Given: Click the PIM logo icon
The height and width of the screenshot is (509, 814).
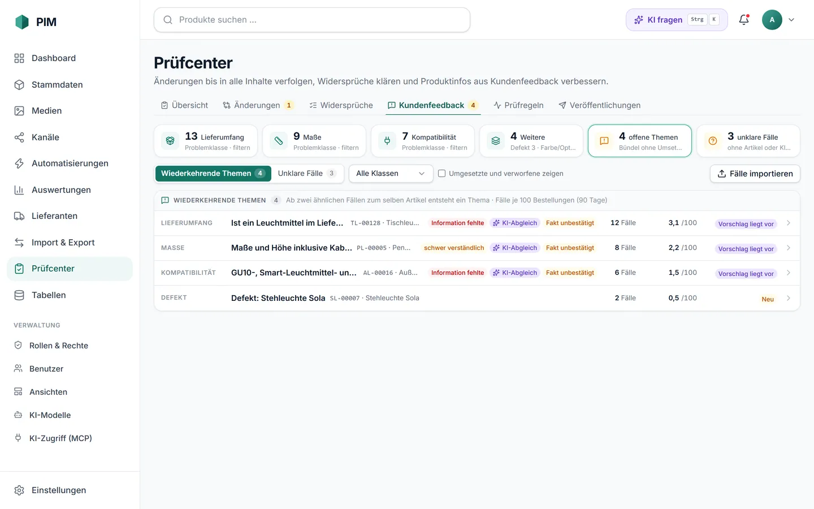Looking at the screenshot, I should coord(22,22).
